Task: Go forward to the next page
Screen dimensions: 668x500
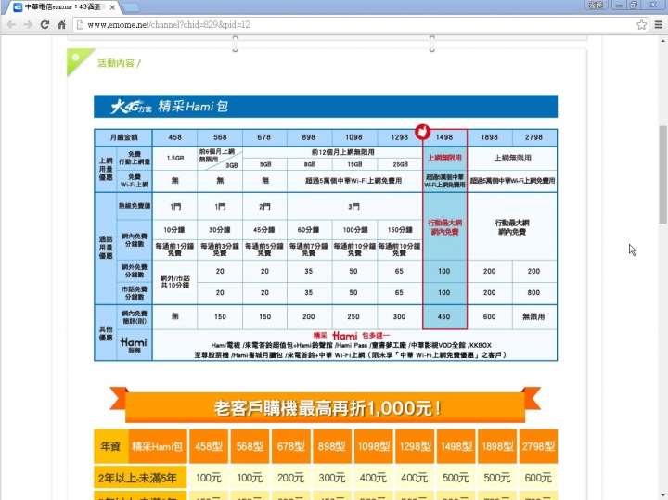Action: 28,25
